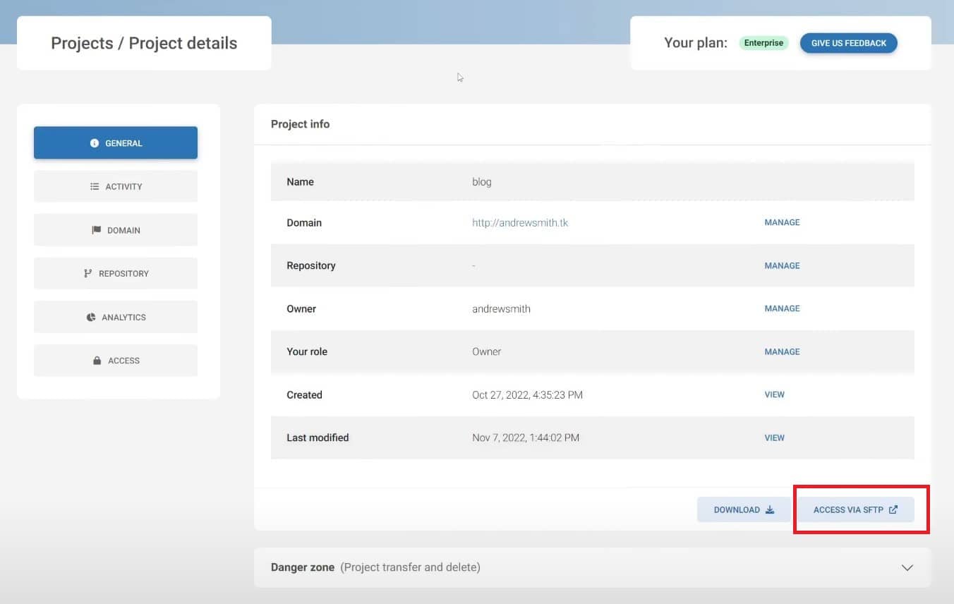Click the lock icon beside Access

[97, 361]
